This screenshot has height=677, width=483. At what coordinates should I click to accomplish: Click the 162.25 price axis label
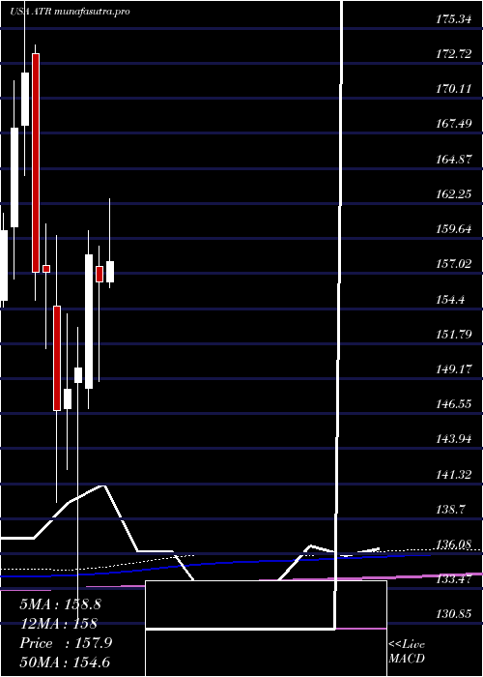[453, 193]
